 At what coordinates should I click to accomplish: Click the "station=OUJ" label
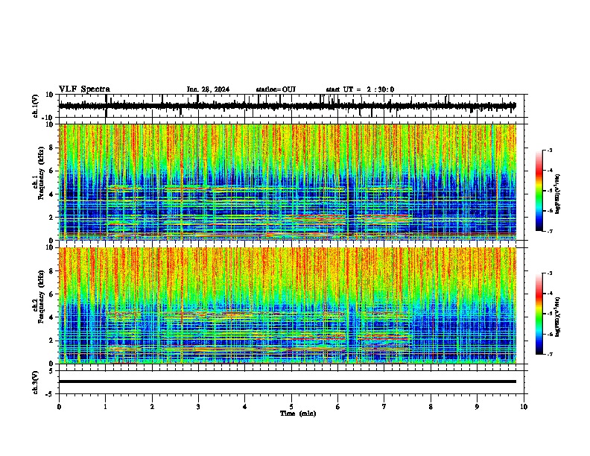coord(276,89)
